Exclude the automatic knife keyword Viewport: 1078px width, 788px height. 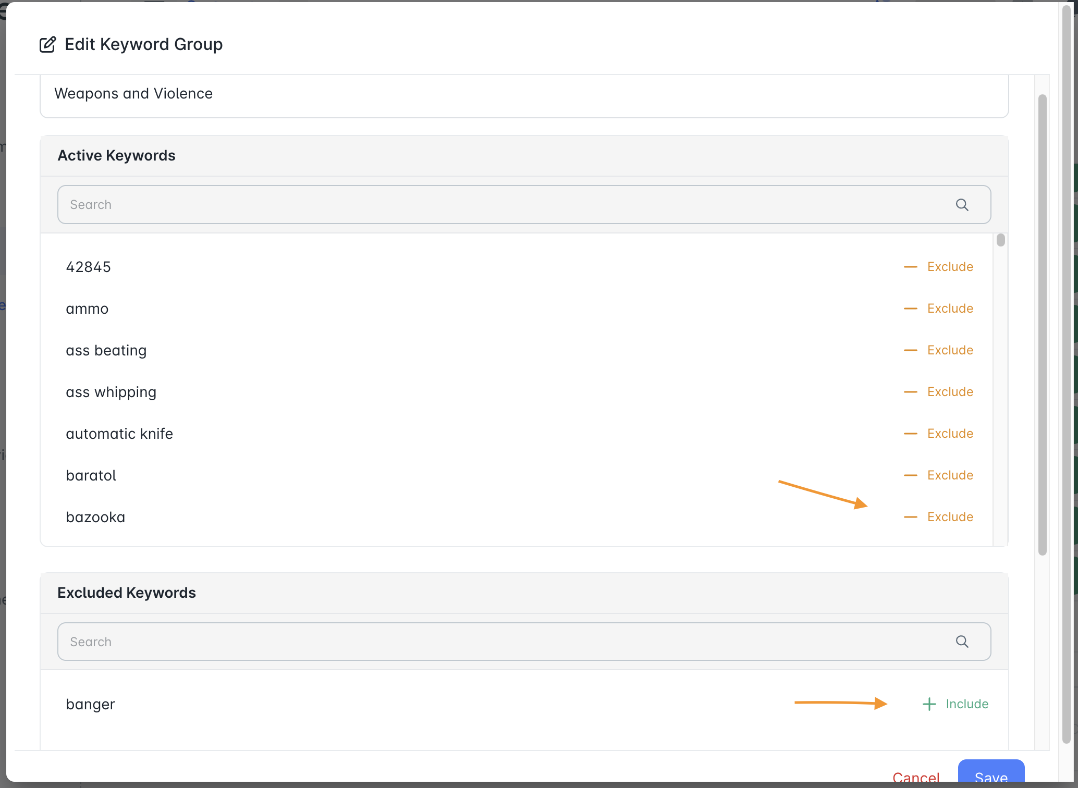click(938, 434)
